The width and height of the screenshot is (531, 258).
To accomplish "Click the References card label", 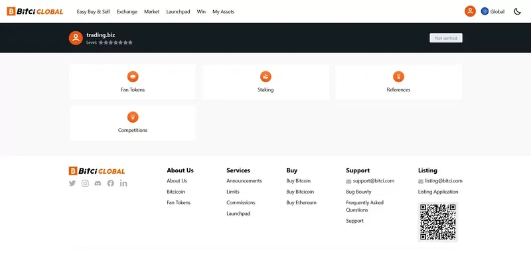I will pos(399,90).
